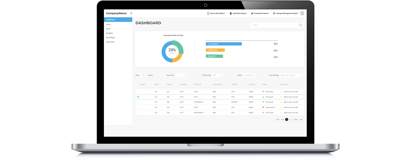The height and width of the screenshot is (161, 408).
Task: Go to the Prev page
Action: (x=282, y=119)
